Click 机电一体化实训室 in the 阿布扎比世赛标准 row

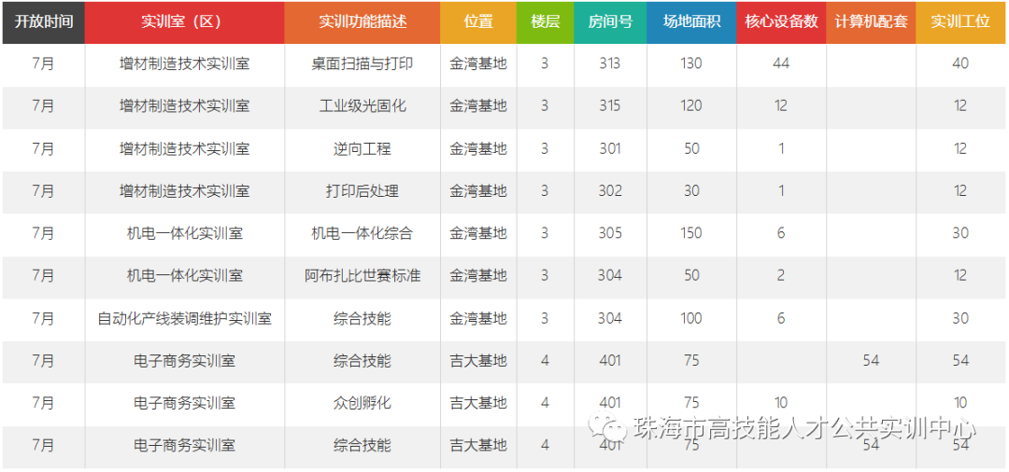185,276
